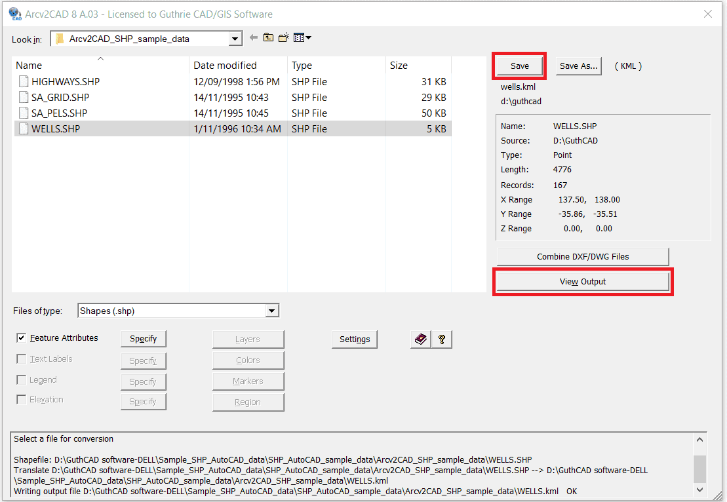Click the question mark help icon
The height and width of the screenshot is (502, 727).
pyautogui.click(x=441, y=339)
